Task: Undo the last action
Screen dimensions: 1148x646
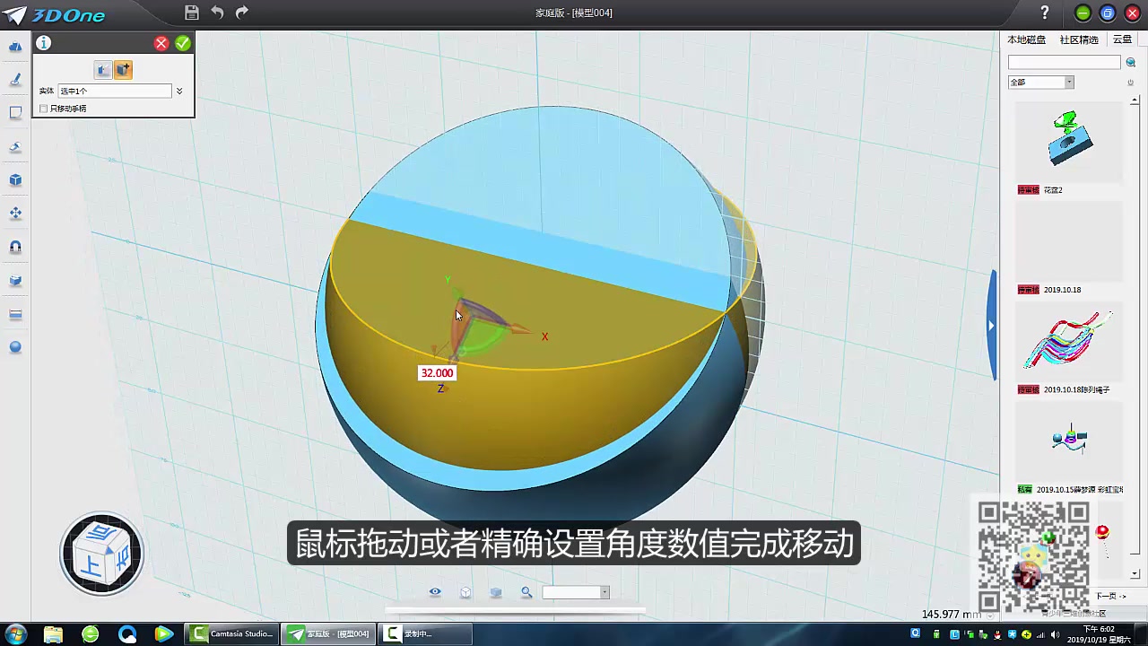Action: (x=217, y=13)
